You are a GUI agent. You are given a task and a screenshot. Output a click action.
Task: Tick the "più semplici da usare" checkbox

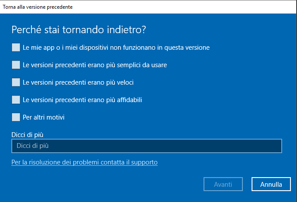point(16,65)
